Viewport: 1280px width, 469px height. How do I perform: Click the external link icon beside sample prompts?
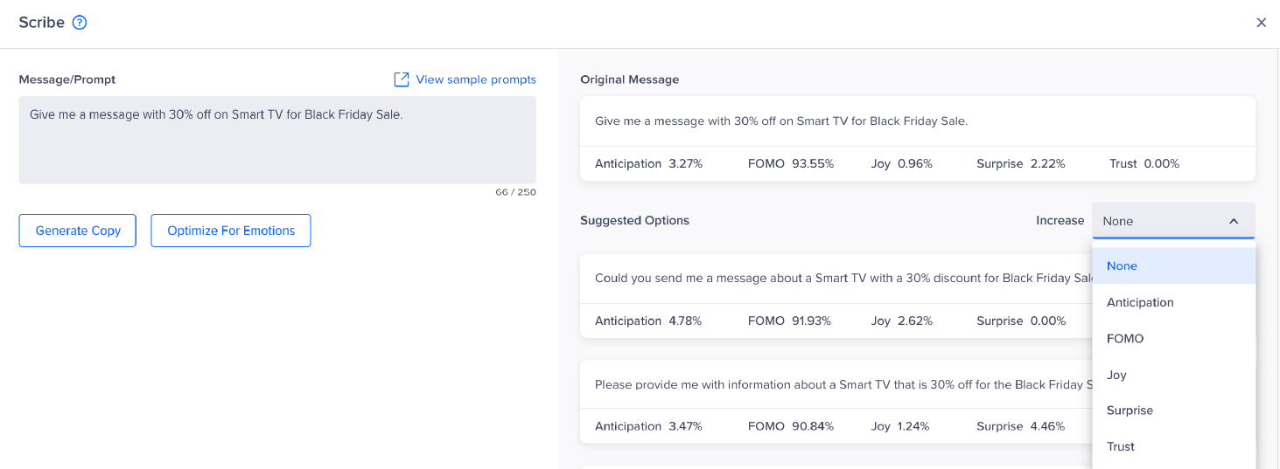pos(402,79)
